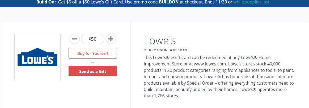The height and width of the screenshot is (108, 309).
Task: Click the 'Build On:' banner label
Action: [46, 2]
